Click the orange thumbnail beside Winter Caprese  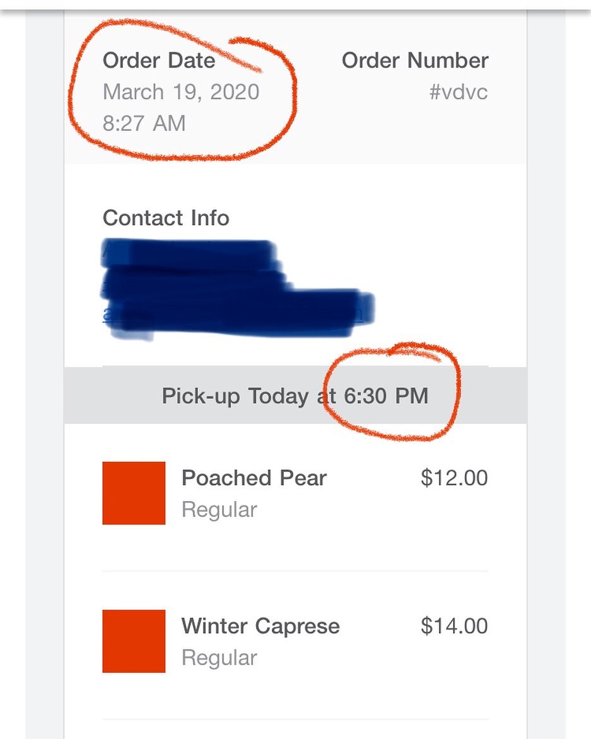click(134, 641)
